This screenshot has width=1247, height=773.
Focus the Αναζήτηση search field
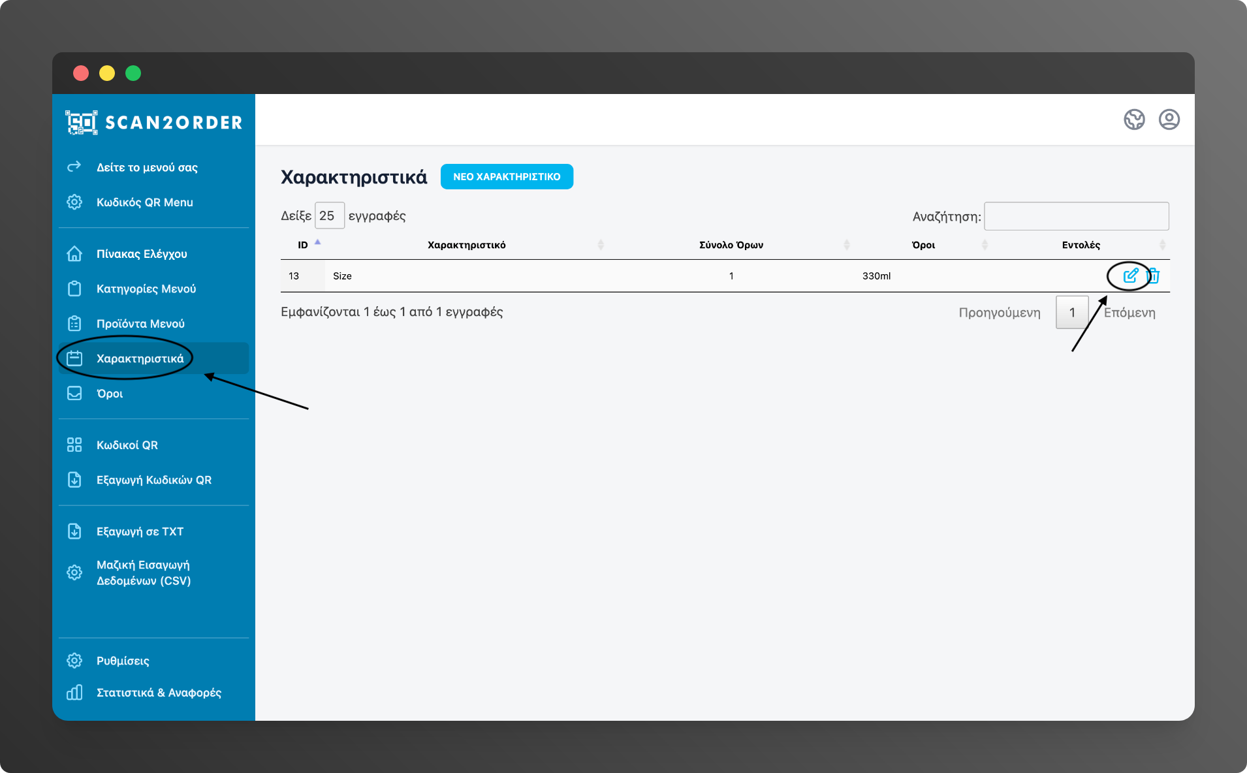pyautogui.click(x=1076, y=216)
